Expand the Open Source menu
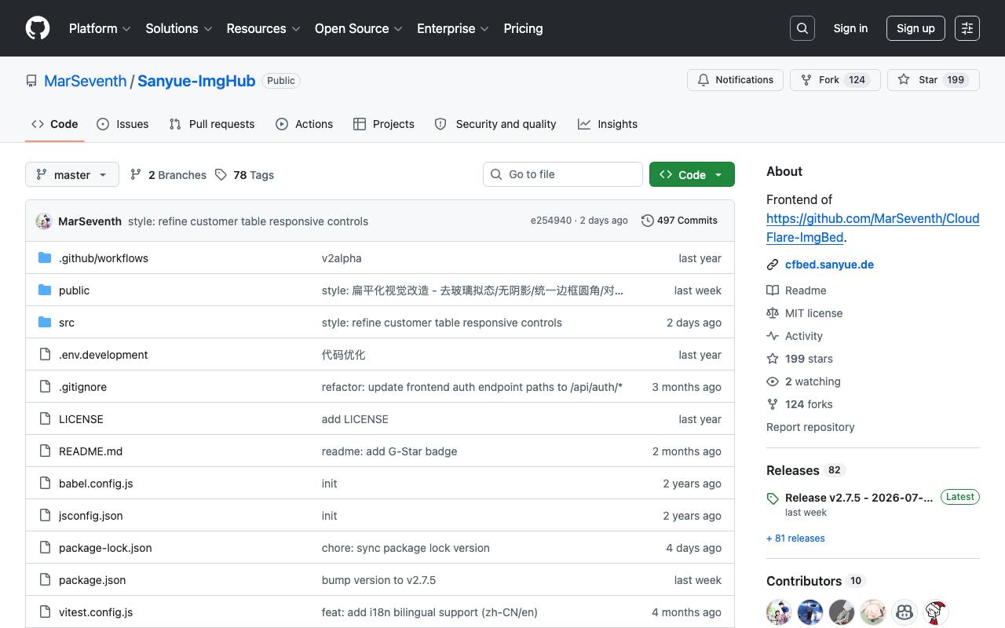This screenshot has height=628, width=1005. 359,28
